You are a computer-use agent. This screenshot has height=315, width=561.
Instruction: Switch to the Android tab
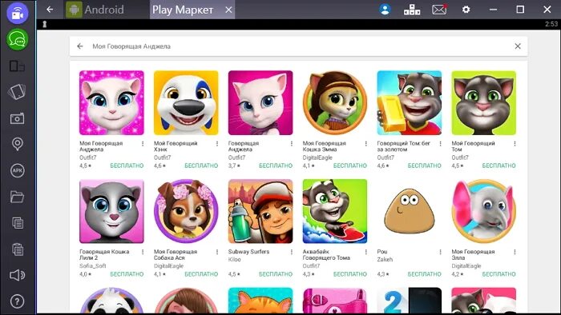pos(95,10)
